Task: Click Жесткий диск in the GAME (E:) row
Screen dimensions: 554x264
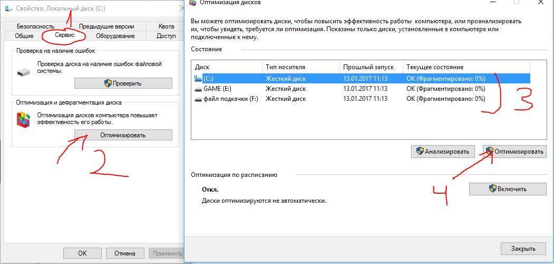Action: coord(286,89)
